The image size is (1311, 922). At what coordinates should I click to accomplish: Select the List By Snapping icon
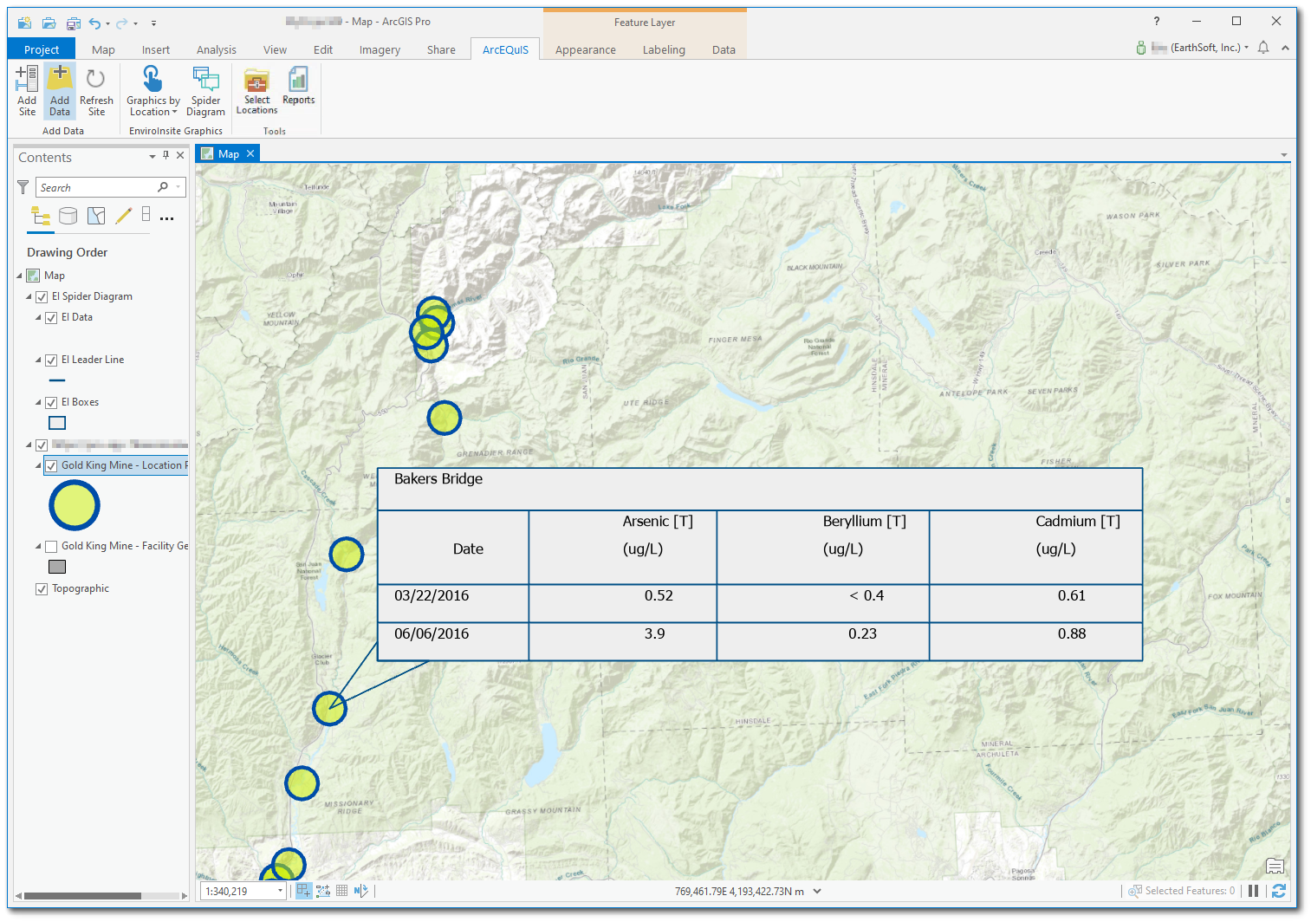point(146,214)
